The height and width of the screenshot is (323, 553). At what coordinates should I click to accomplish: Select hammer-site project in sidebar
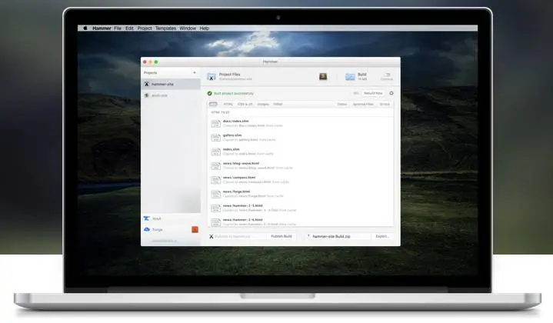(171, 84)
